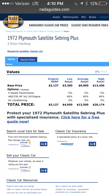Screen dimensions: 109x194
Task: Open Motorcycles in the top navigation
Action: [71, 17]
